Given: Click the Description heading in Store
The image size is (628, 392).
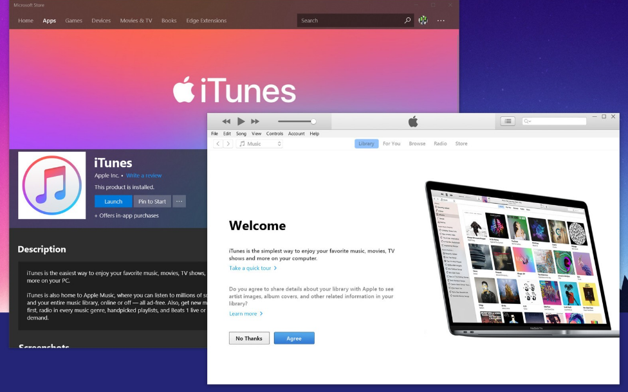Looking at the screenshot, I should click(x=42, y=249).
